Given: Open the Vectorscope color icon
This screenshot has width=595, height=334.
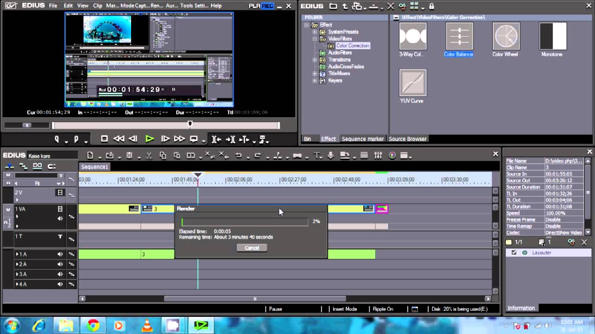Looking at the screenshot, I should point(392,155).
